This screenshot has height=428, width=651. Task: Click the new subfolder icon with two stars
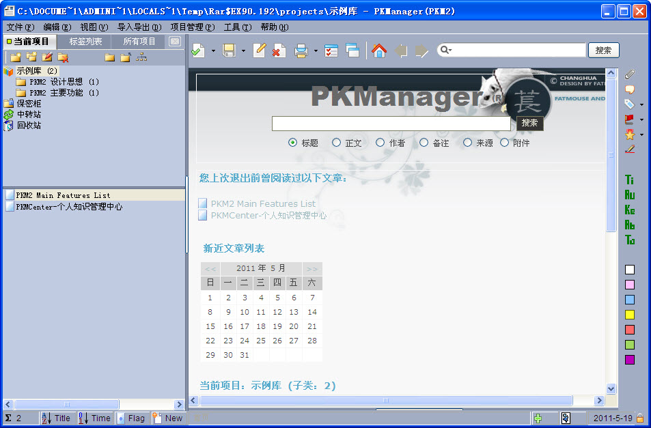point(31,57)
